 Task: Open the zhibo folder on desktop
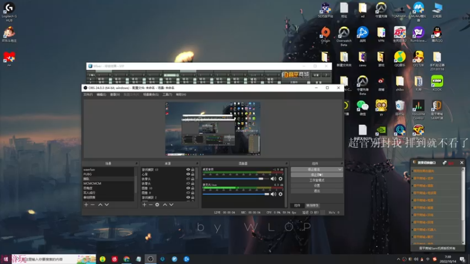pyautogui.click(x=399, y=83)
